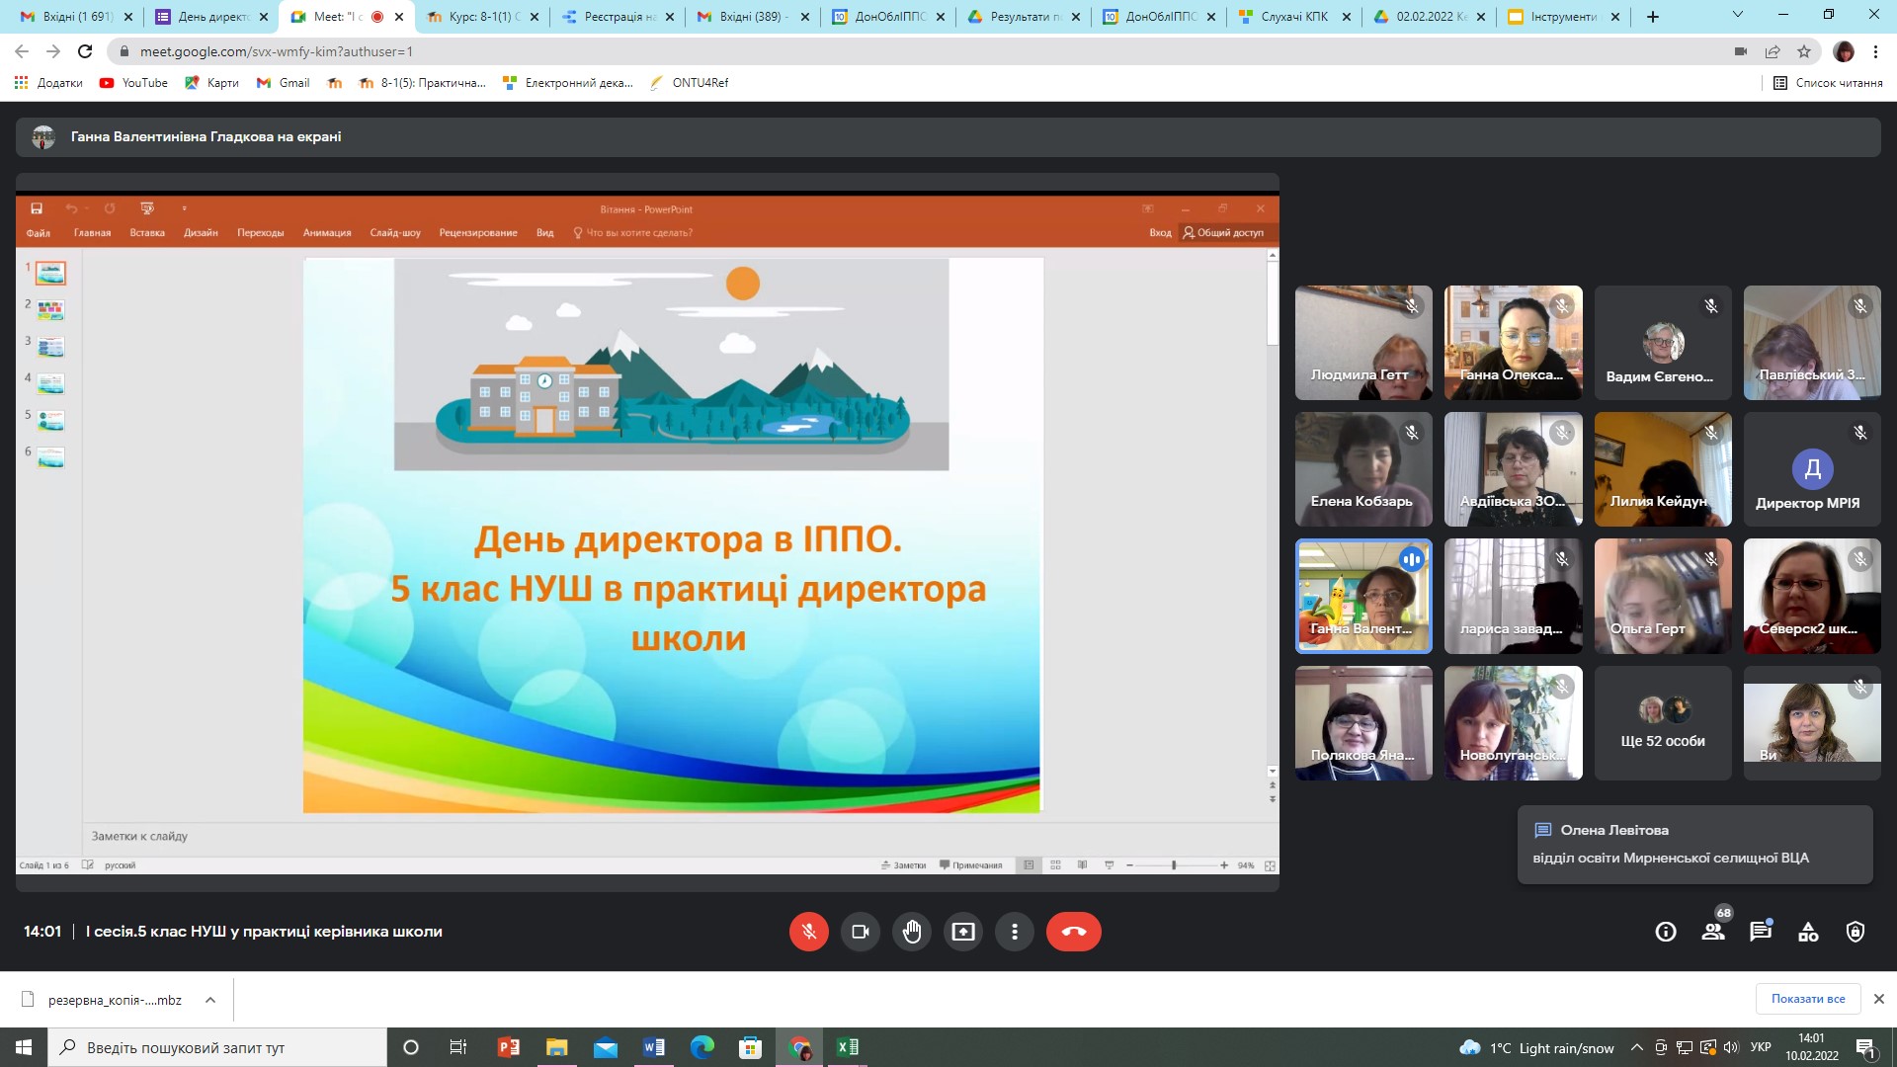Open chat with everyone panel
1897x1067 pixels.
[1761, 932]
